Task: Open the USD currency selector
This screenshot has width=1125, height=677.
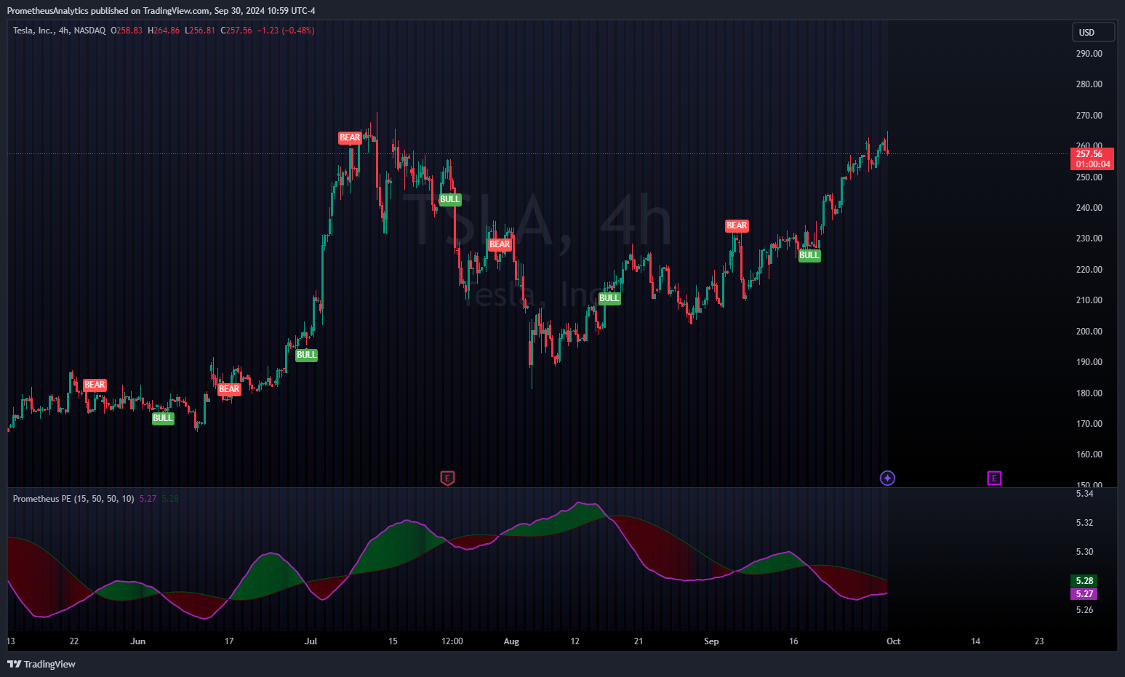Action: click(x=1093, y=32)
